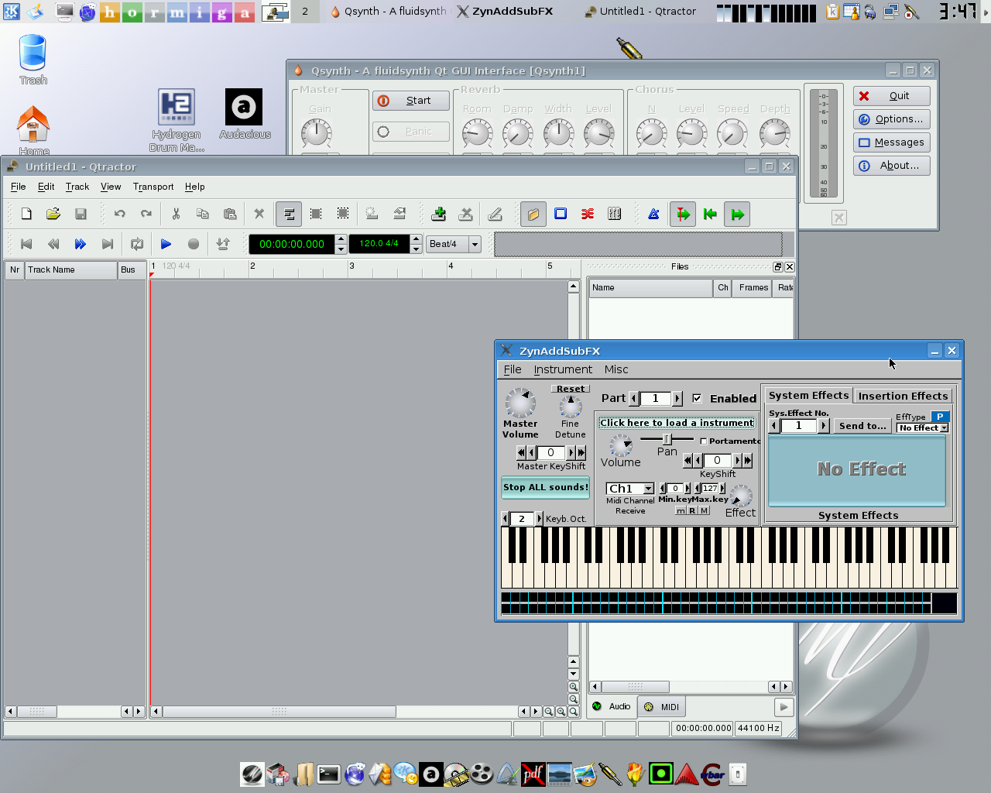Select the MIDI tab in Files panel
The width and height of the screenshot is (991, 793).
[x=661, y=706]
